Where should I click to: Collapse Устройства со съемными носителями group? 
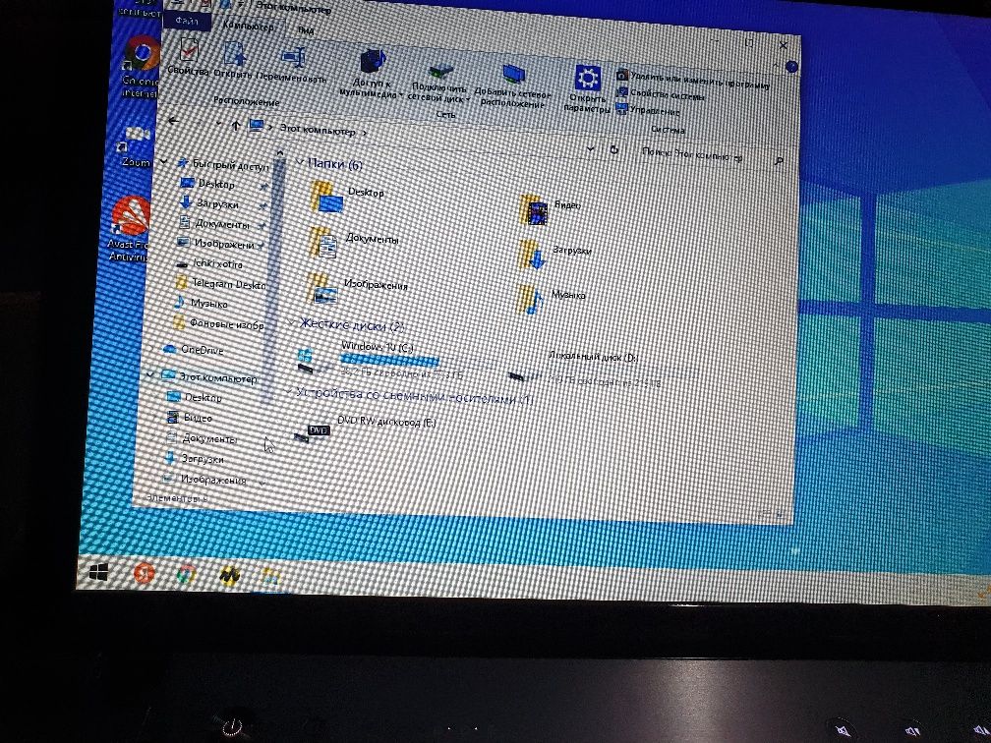tap(289, 392)
